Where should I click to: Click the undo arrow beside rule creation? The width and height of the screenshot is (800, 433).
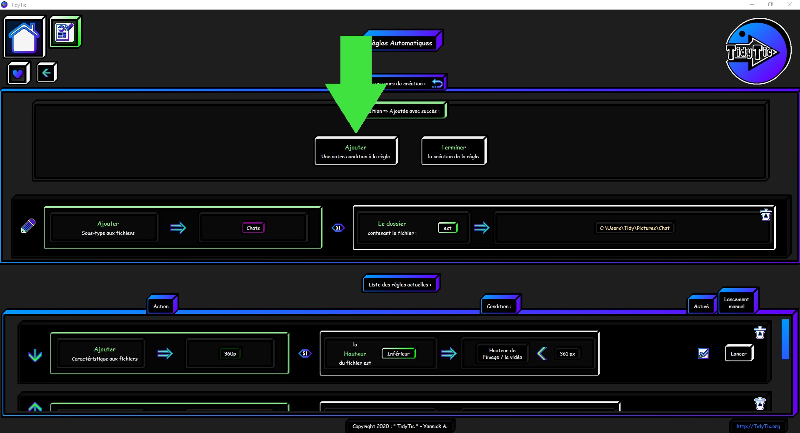point(437,83)
